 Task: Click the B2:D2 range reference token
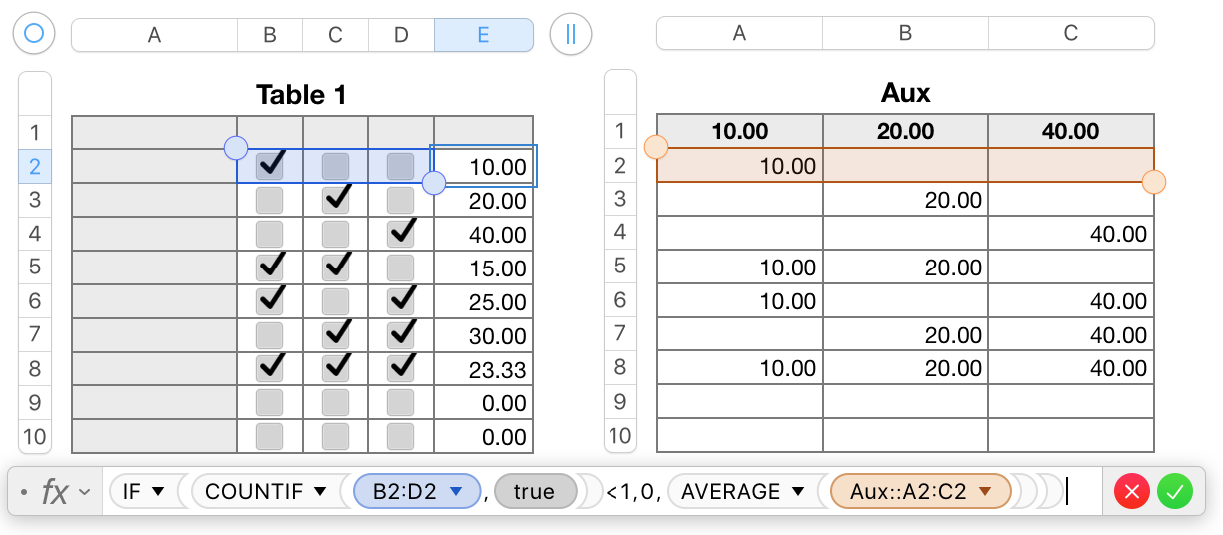click(x=403, y=491)
